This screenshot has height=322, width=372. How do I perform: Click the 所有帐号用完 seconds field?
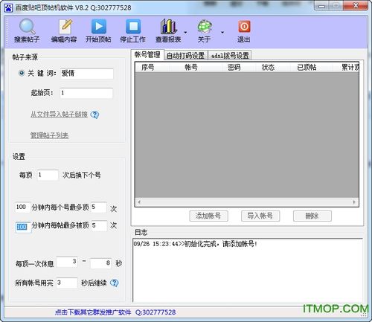point(67,283)
